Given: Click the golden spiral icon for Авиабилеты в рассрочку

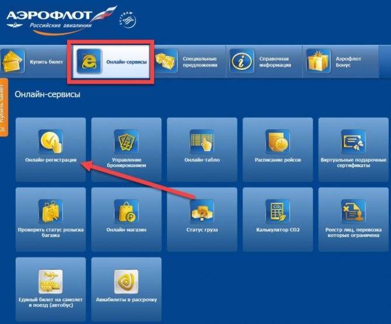Looking at the screenshot, I should 126,281.
